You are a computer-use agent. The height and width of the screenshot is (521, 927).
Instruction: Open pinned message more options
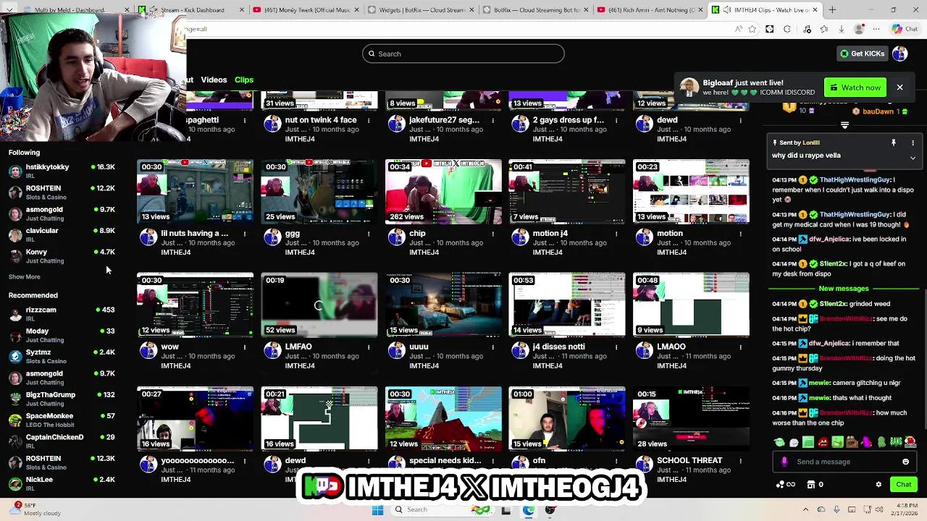point(913,143)
